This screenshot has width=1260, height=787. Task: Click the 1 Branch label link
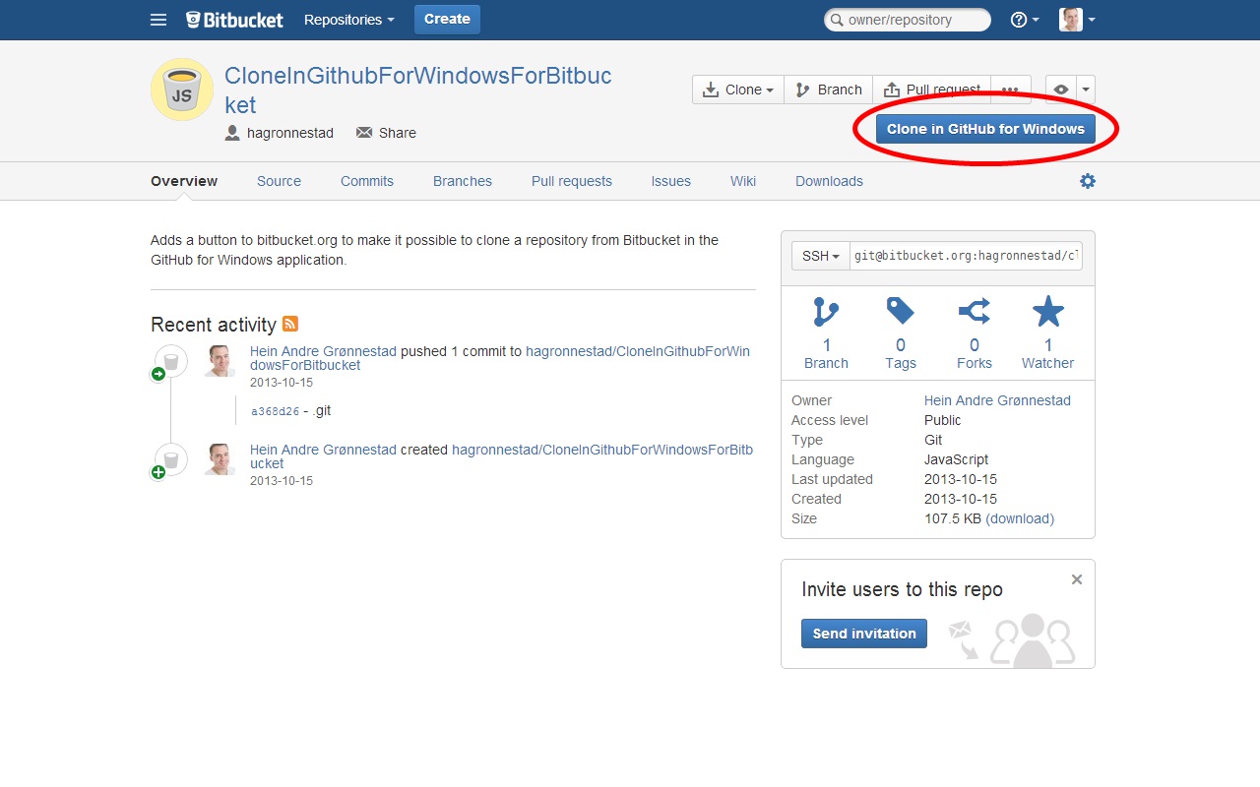[826, 354]
